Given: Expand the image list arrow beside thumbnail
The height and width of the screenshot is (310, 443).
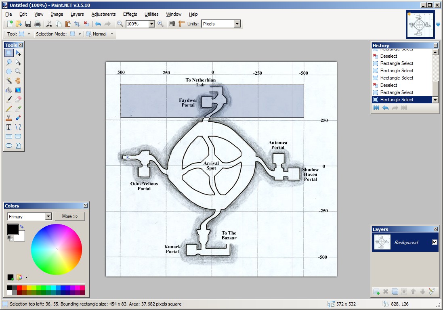Looking at the screenshot, I should (x=438, y=25).
